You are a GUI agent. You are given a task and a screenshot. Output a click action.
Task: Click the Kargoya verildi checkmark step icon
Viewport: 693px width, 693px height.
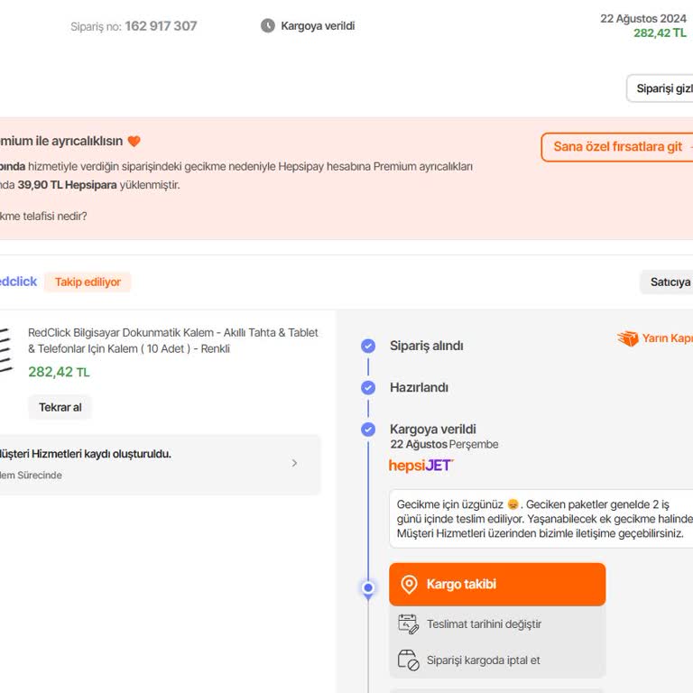click(x=368, y=430)
